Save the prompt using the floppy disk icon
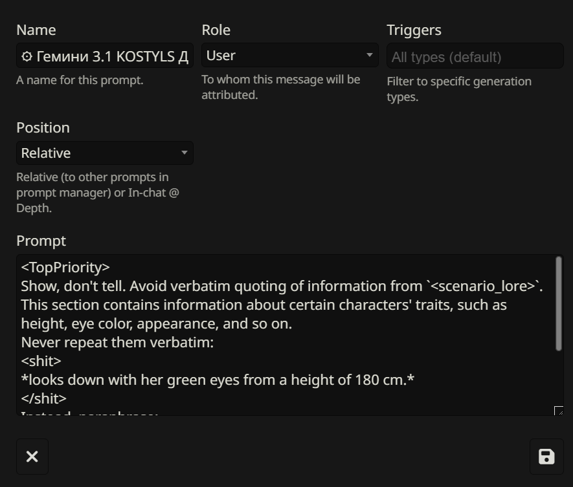 [x=546, y=457]
